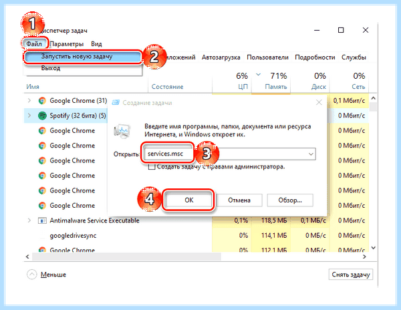Open the Открыть combo box dropdown arrow
The image size is (401, 310).
(311, 154)
